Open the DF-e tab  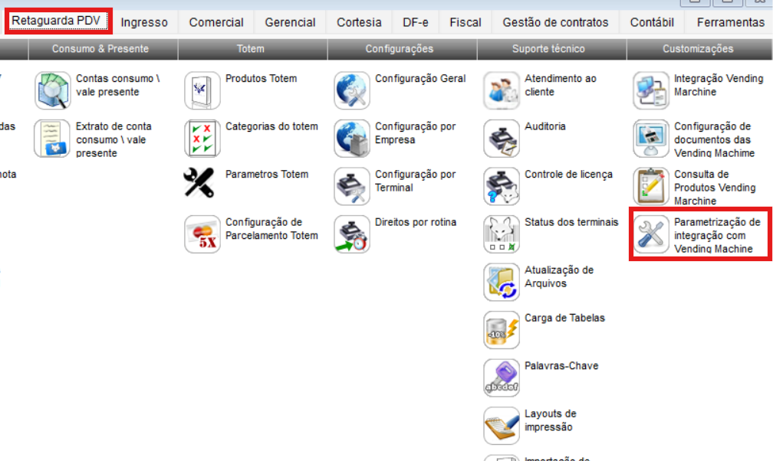point(415,22)
